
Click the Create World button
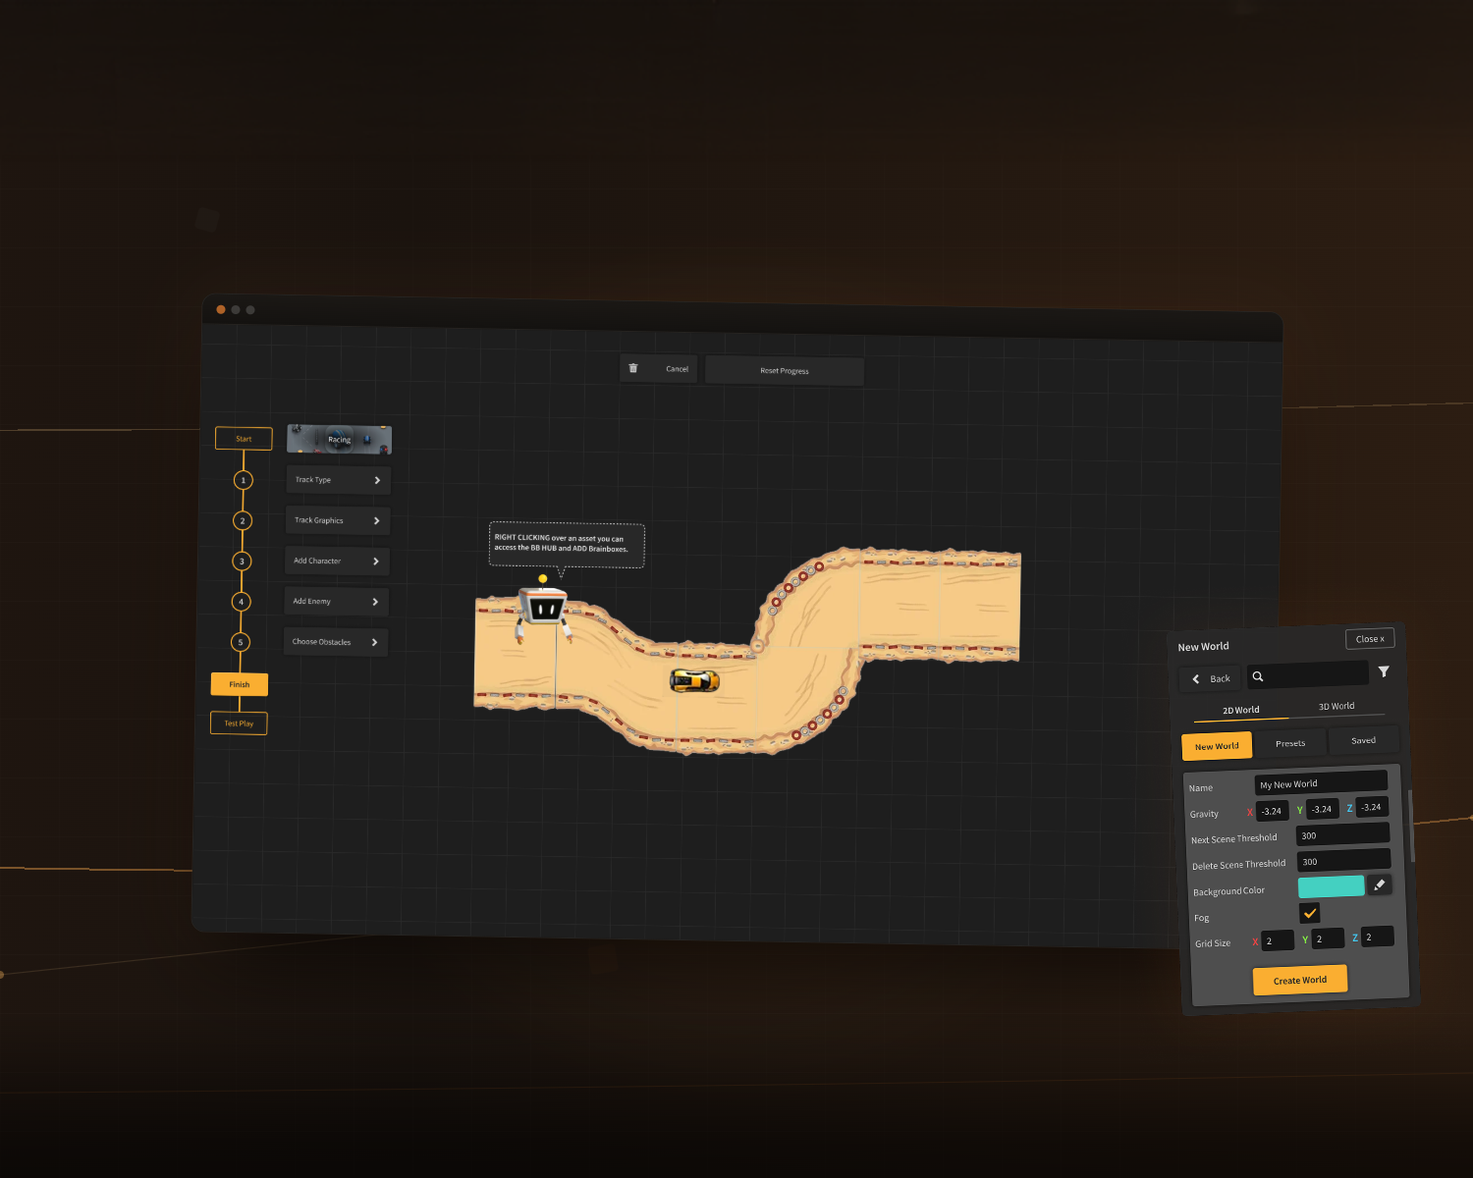(1300, 980)
